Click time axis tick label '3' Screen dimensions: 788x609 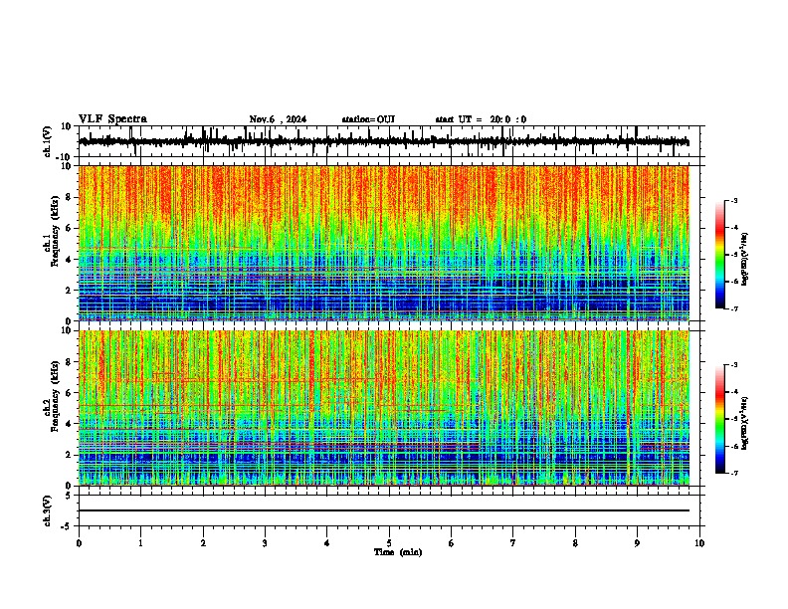coord(265,543)
